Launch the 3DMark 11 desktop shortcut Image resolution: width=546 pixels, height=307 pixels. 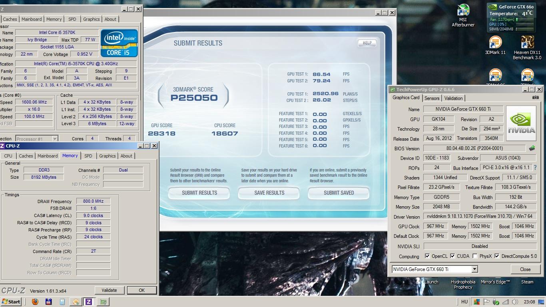tap(495, 45)
